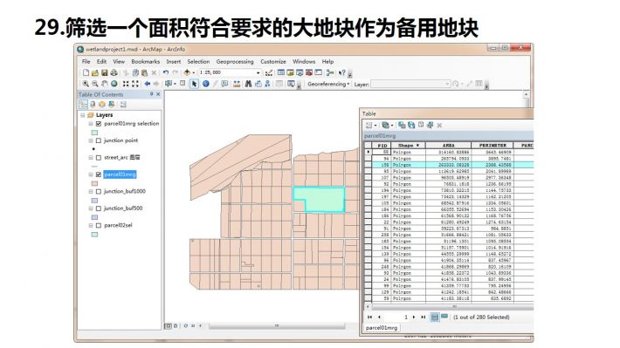Activate the Pan hand tool
Screen dimensions: 620x348
tap(105, 84)
